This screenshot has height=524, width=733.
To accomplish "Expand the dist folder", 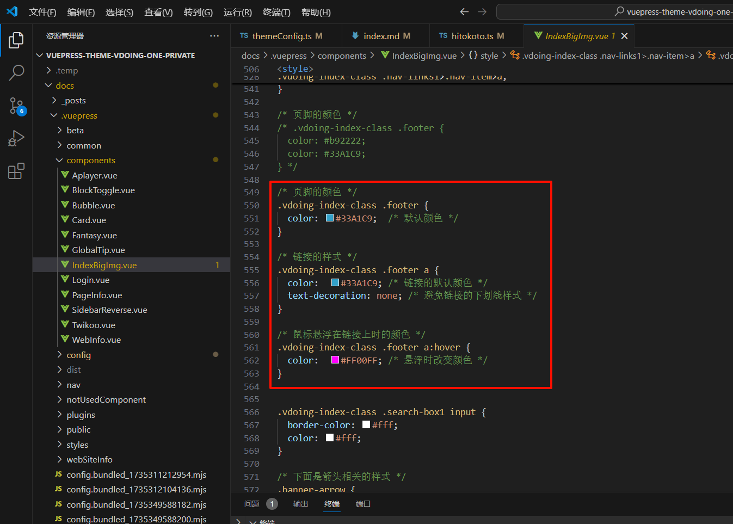I will [131, 369].
